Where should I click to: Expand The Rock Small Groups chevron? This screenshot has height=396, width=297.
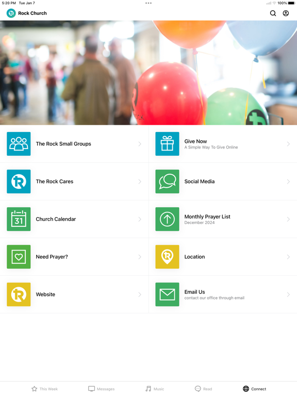[x=140, y=144]
